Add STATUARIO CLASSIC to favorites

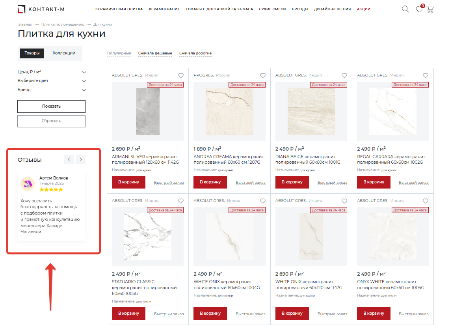[181, 201]
